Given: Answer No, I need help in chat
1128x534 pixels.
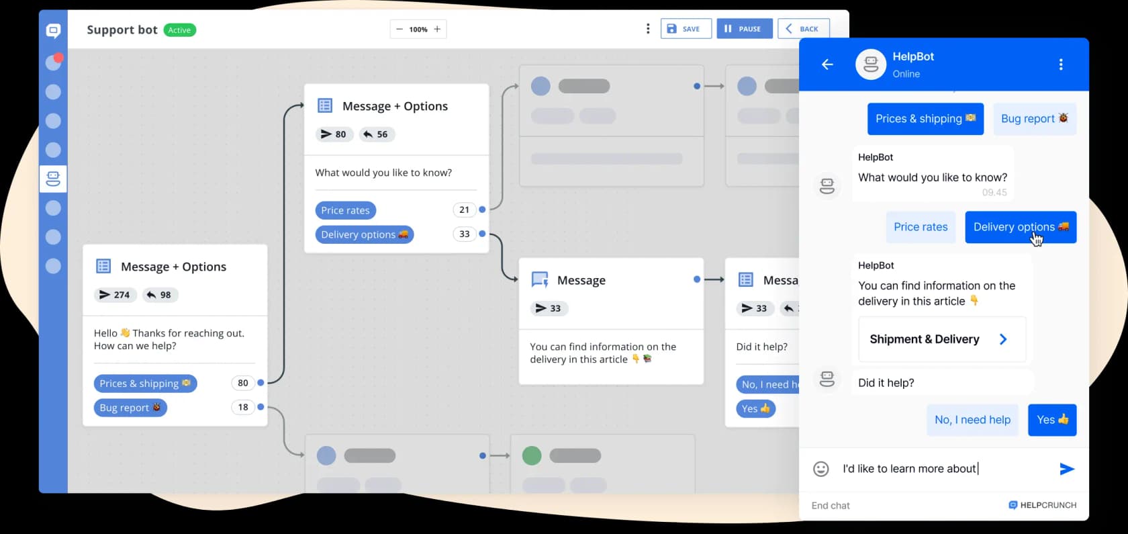Looking at the screenshot, I should pos(972,420).
